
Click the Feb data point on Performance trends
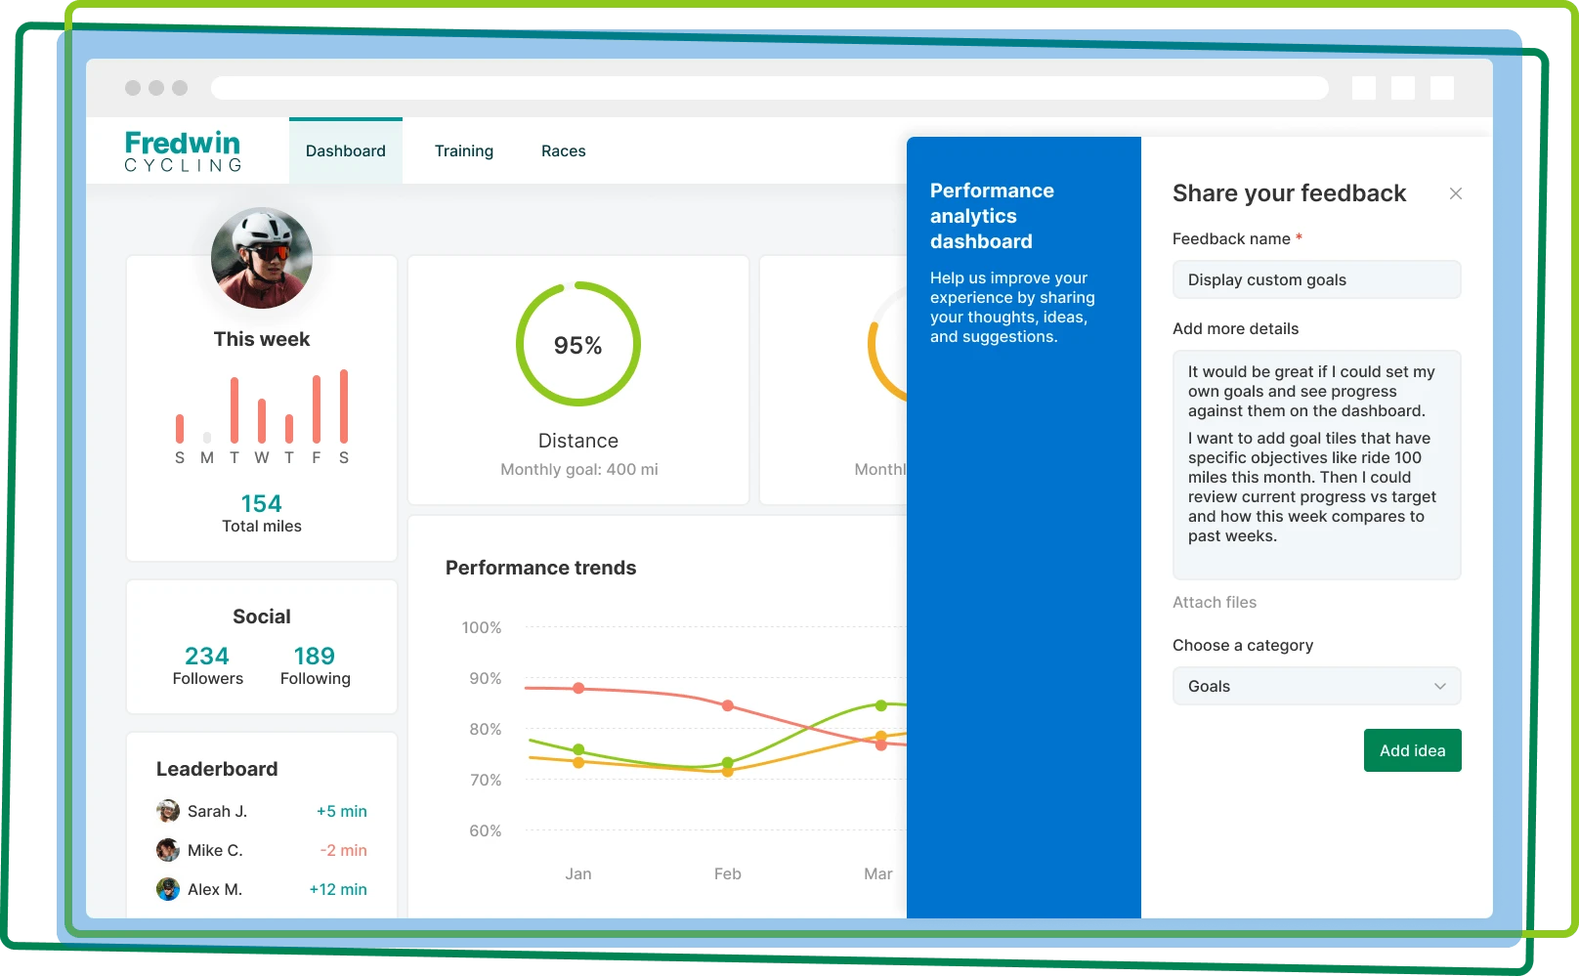(x=727, y=705)
